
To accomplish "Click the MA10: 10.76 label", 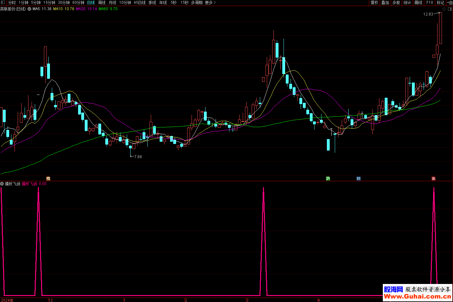I will [64, 9].
